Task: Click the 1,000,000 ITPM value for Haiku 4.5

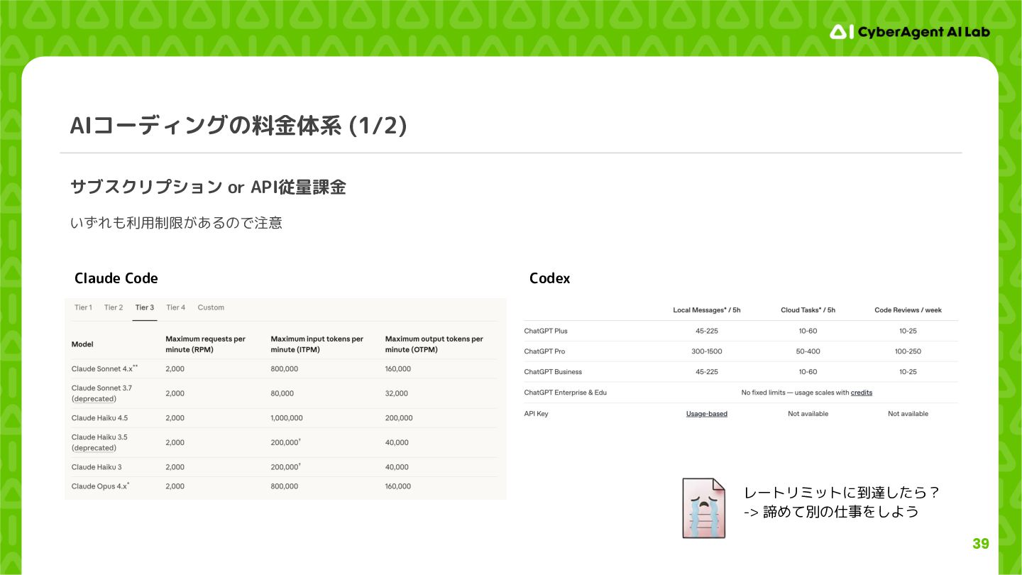Action: [x=287, y=418]
